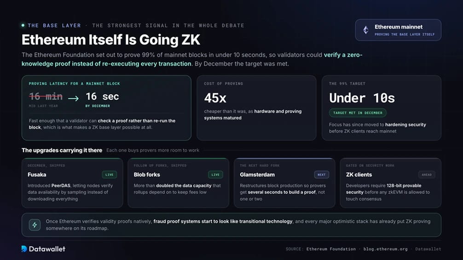Select the Fusaka upgrade card title
Screen dimensions: 463x260
(37, 175)
